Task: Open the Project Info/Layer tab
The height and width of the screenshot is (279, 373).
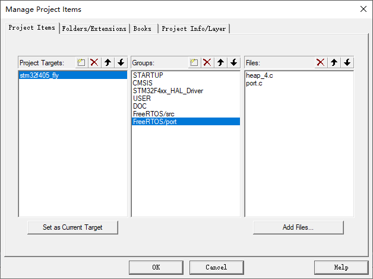Action: pos(194,28)
